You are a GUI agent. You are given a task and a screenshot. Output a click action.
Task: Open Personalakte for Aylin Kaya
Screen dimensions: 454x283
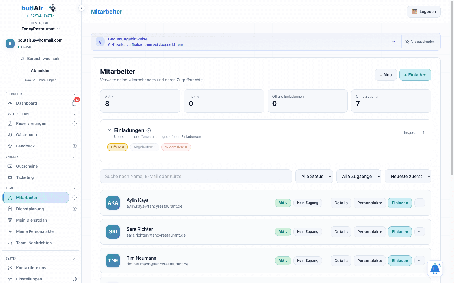(x=369, y=203)
